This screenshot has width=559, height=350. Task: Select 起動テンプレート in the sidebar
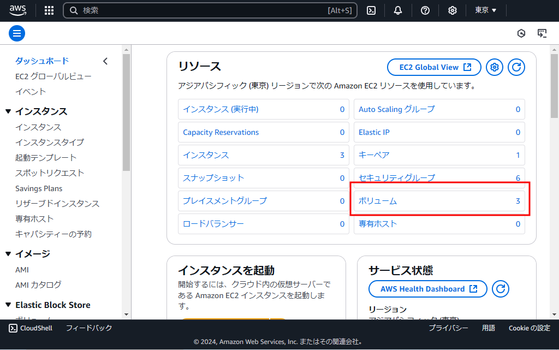click(46, 158)
